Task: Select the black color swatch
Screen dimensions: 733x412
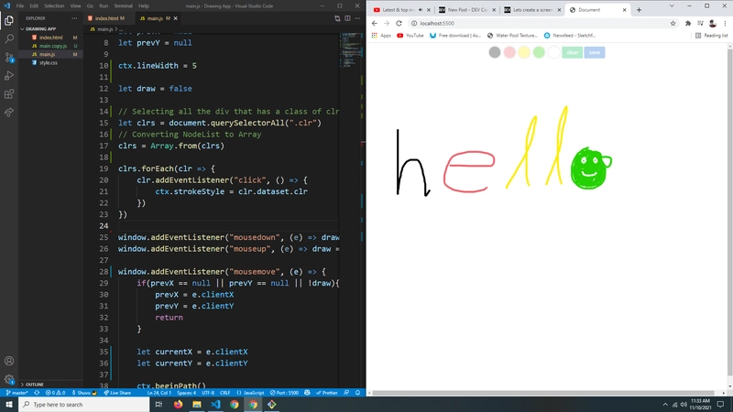Action: pyautogui.click(x=495, y=52)
